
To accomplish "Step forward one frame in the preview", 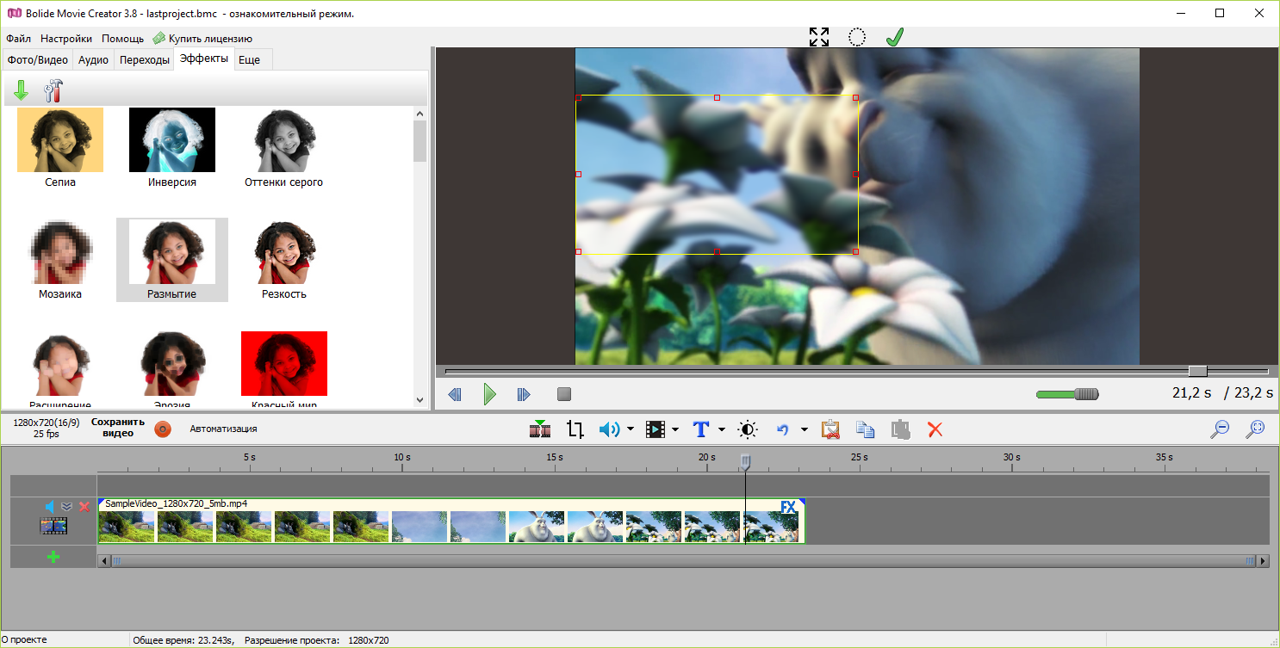I will click(523, 394).
